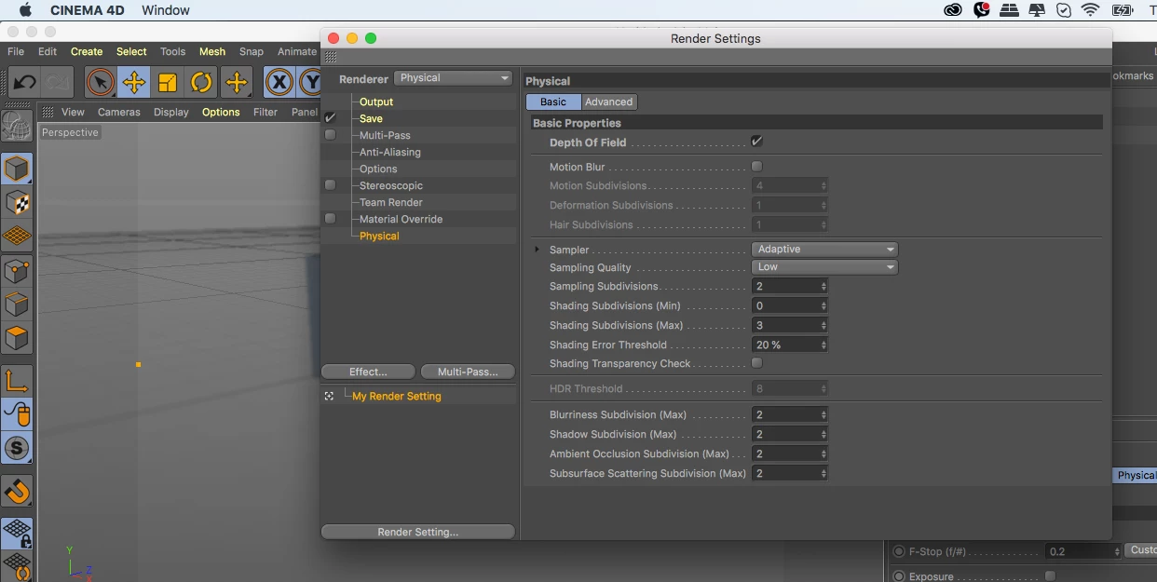Open the viewport Cameras menu
Screen dimensions: 1157x582
tap(119, 112)
